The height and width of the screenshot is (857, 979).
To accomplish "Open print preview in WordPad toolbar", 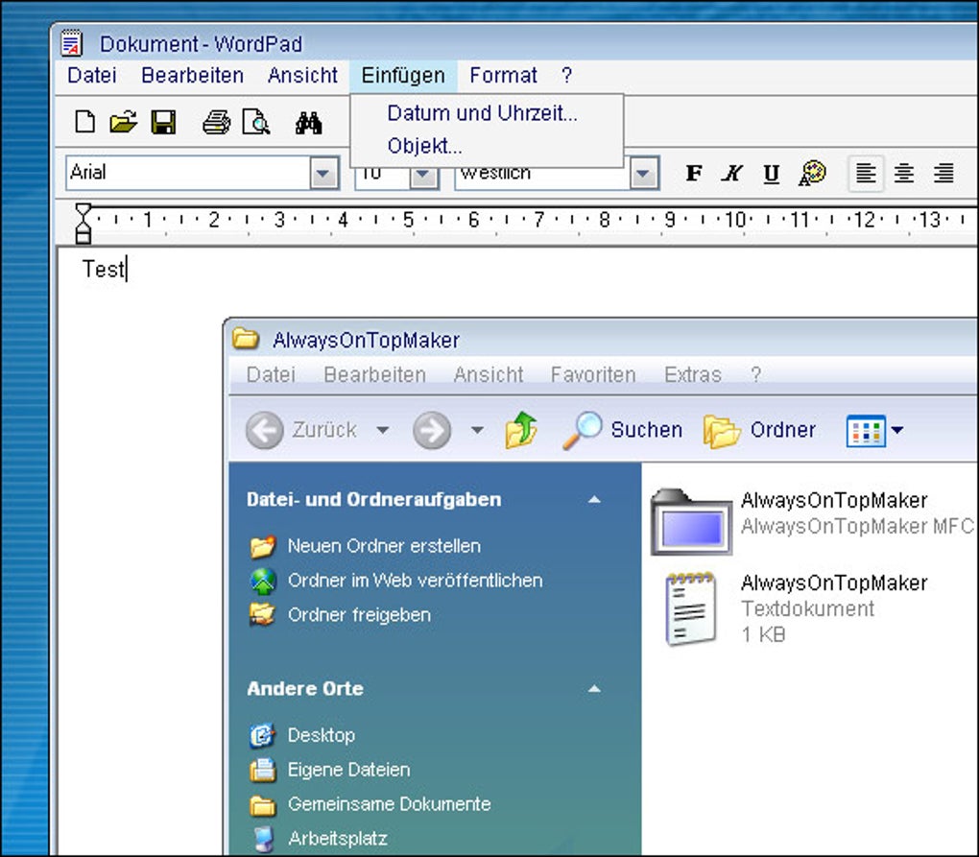I will click(256, 122).
